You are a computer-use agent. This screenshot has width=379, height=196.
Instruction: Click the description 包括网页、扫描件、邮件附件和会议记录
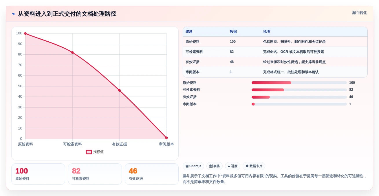tap(294, 42)
